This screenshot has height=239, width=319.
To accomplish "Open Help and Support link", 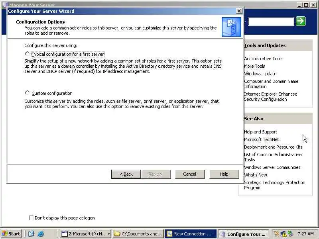I will pyautogui.click(x=261, y=132).
